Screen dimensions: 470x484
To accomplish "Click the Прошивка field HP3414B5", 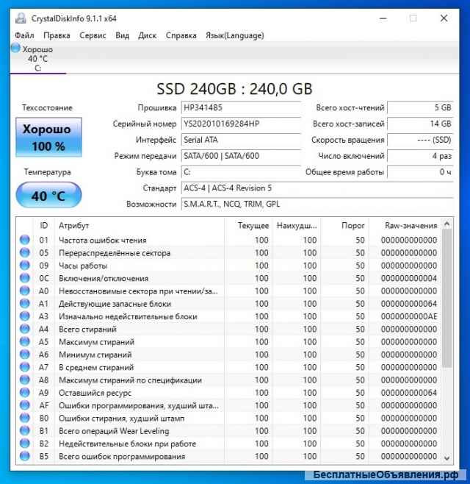I will click(x=241, y=107).
